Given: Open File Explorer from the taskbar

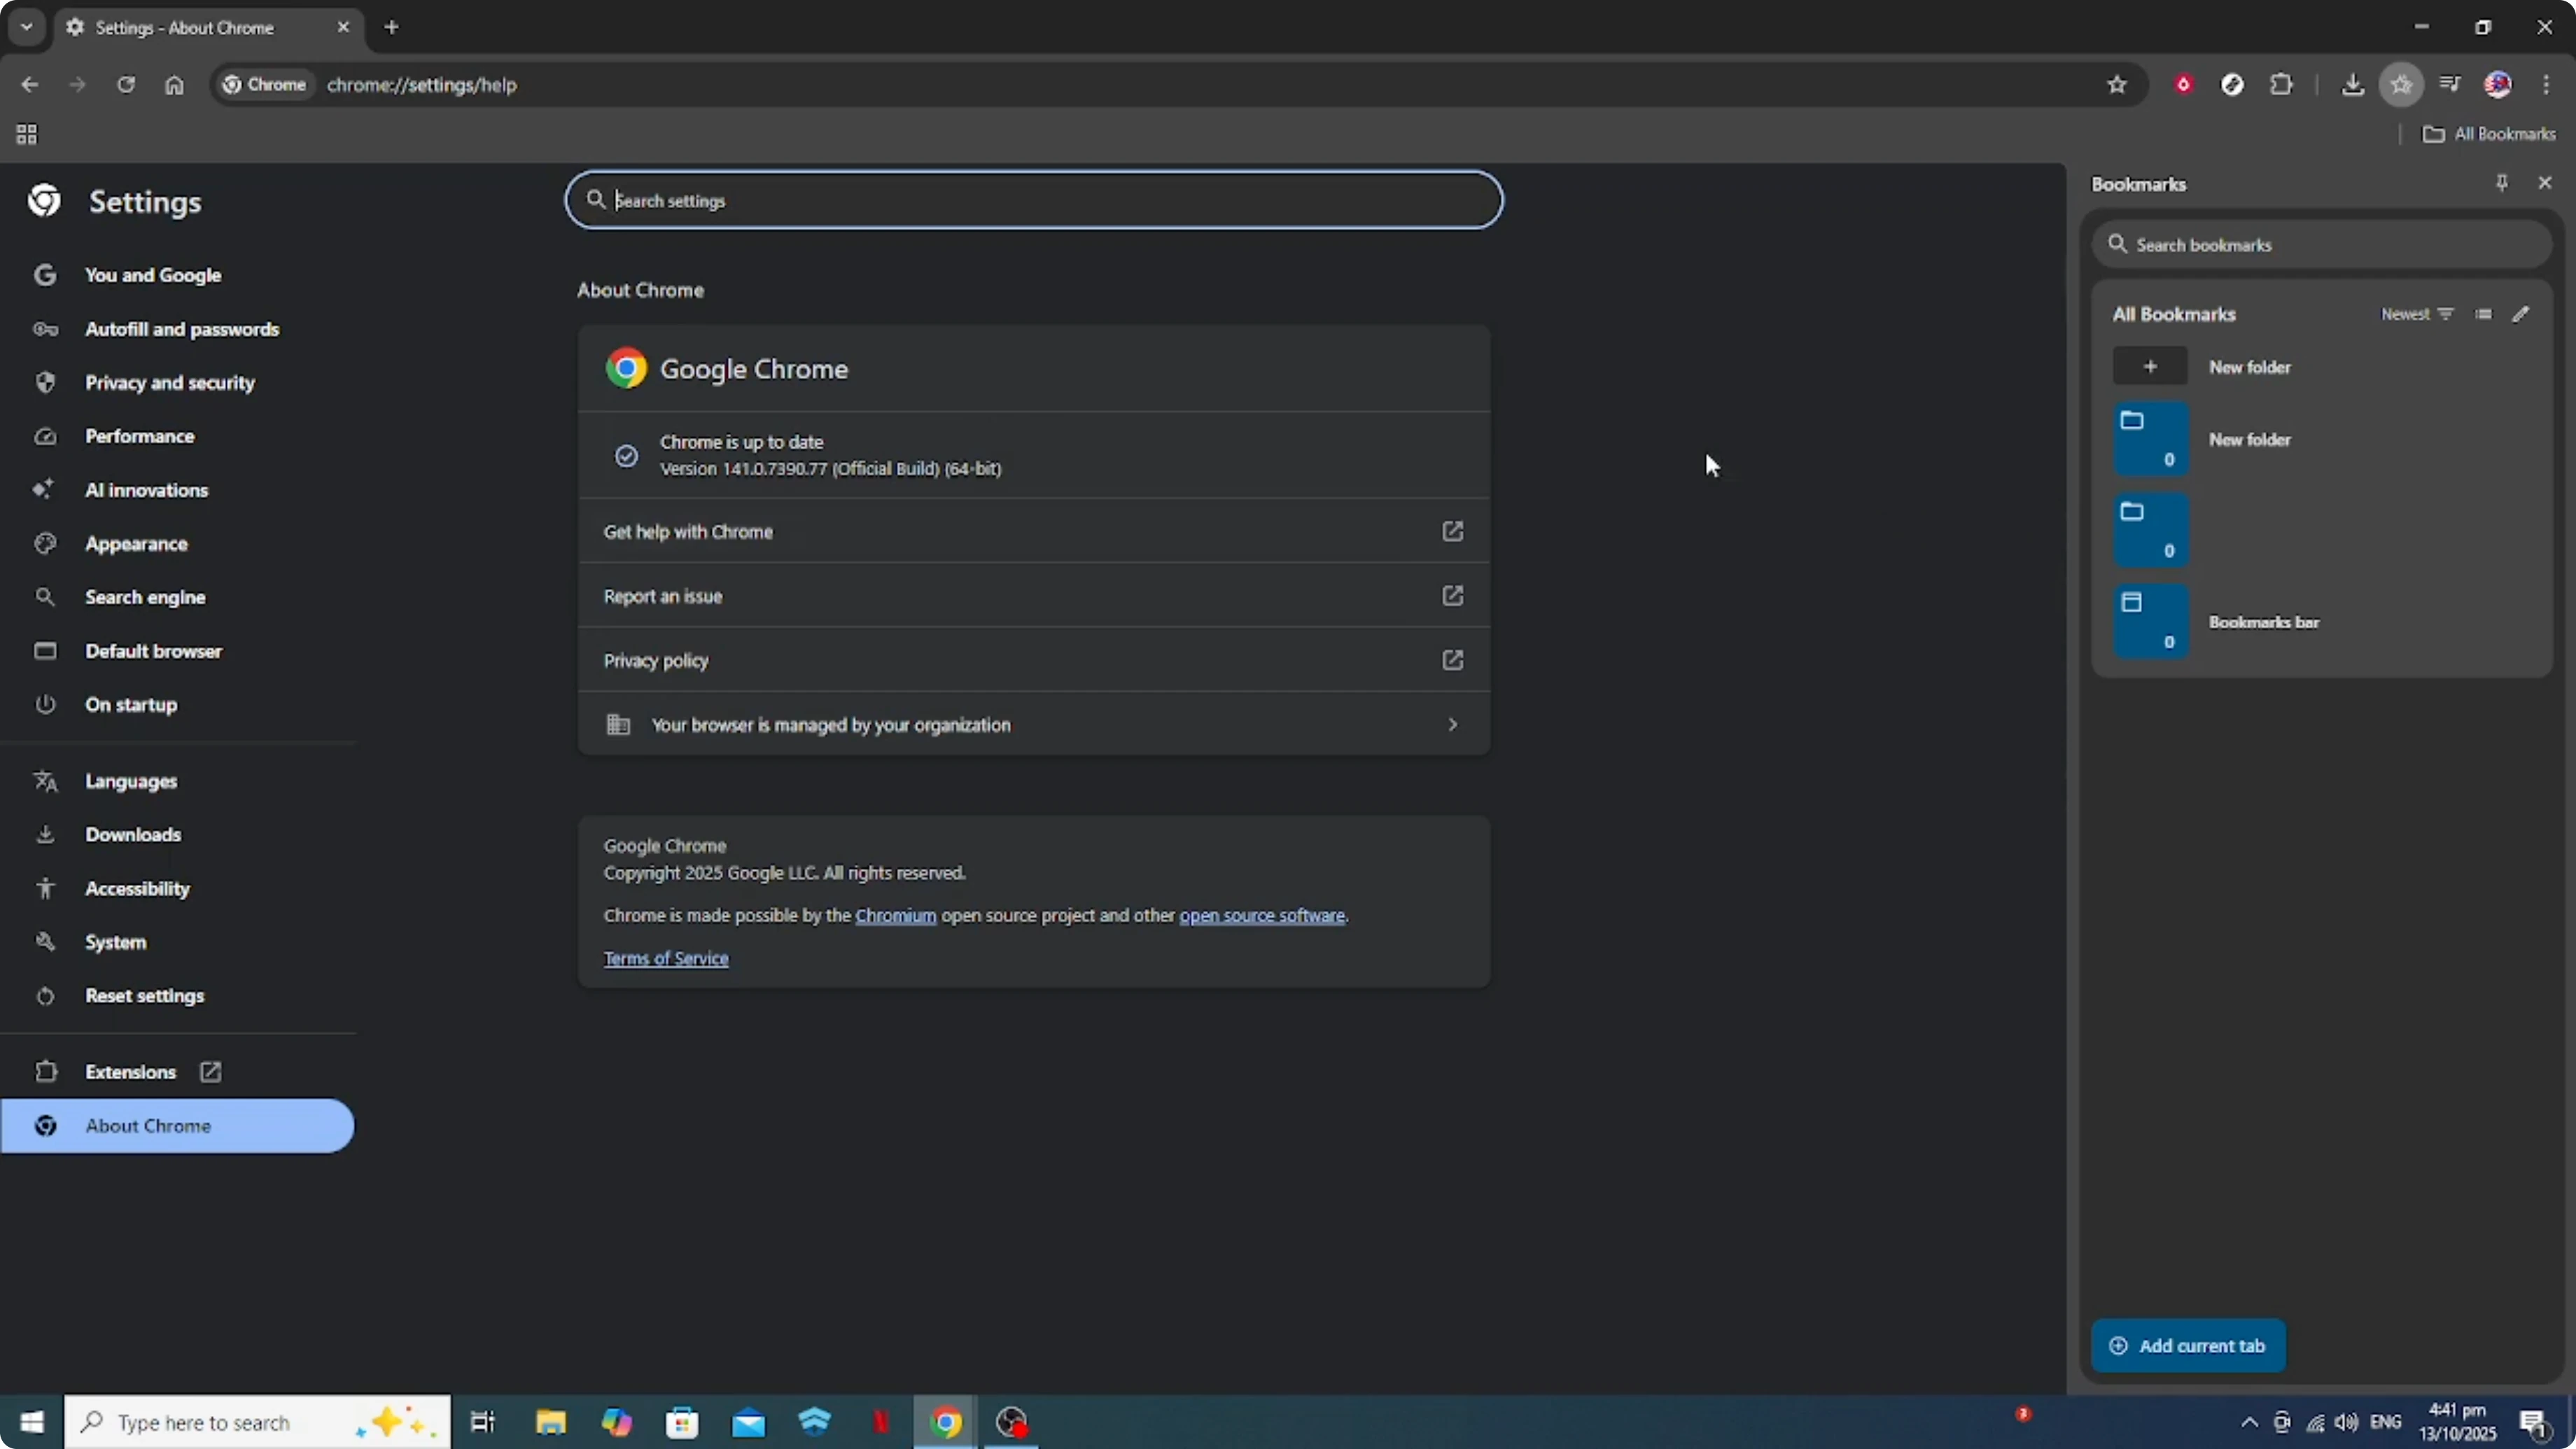Looking at the screenshot, I should tap(550, 1422).
